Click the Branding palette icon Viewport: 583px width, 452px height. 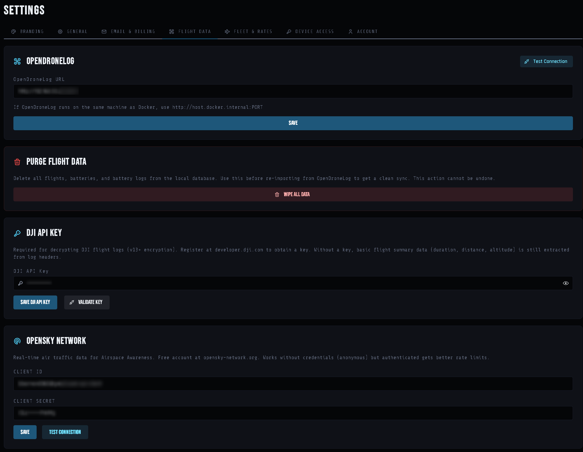(x=14, y=31)
